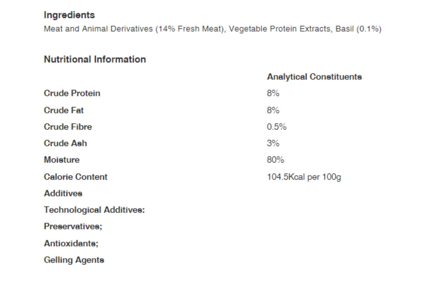Click the 3% ash value
The width and height of the screenshot is (424, 283).
[x=273, y=143]
